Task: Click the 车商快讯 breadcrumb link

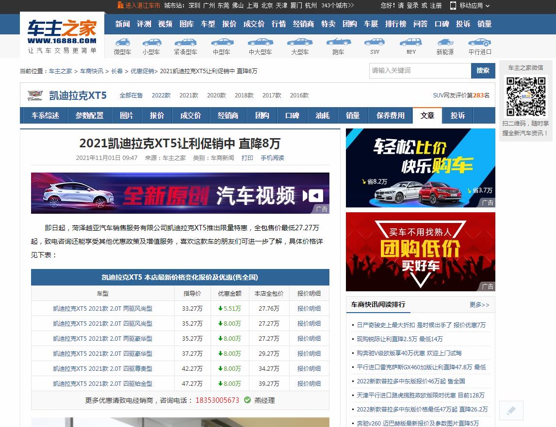Action: coord(92,71)
